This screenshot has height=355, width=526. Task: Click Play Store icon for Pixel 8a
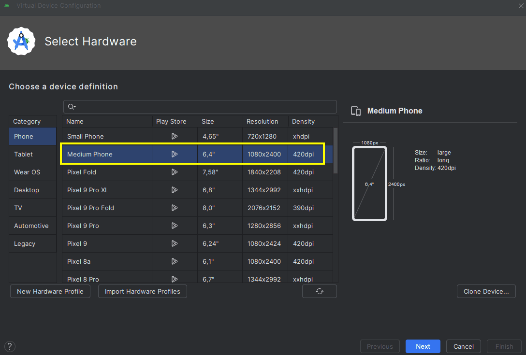click(175, 261)
